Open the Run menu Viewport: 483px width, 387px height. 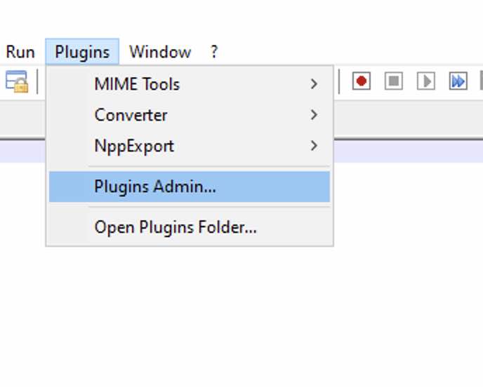[x=20, y=52]
